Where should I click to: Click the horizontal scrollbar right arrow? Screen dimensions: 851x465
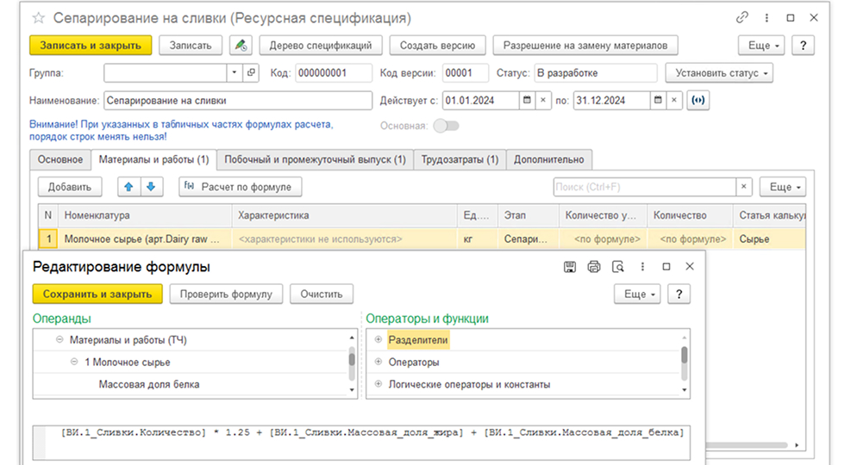click(x=797, y=445)
